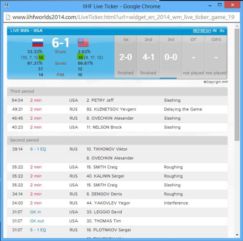Click the 6-1 main score
Screen dimensions: 243x241
(x=60, y=43)
